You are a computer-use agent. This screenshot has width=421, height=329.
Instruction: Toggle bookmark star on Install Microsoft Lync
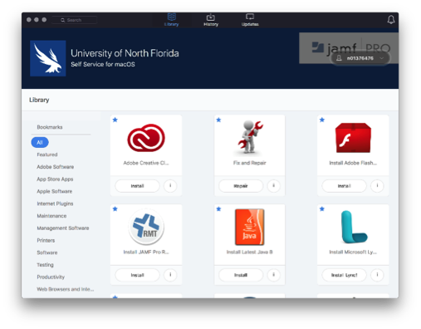pos(322,209)
